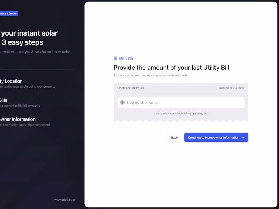Viewport: 279px width, 209px height.
Task: Click the "instant solar" sidebar headline
Action: click(x=29, y=33)
